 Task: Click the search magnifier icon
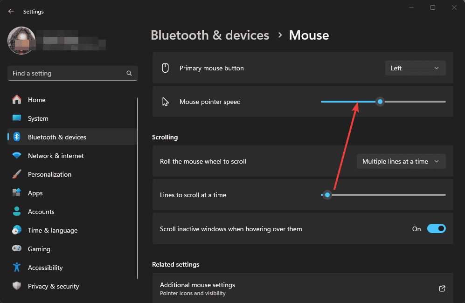[x=129, y=73]
